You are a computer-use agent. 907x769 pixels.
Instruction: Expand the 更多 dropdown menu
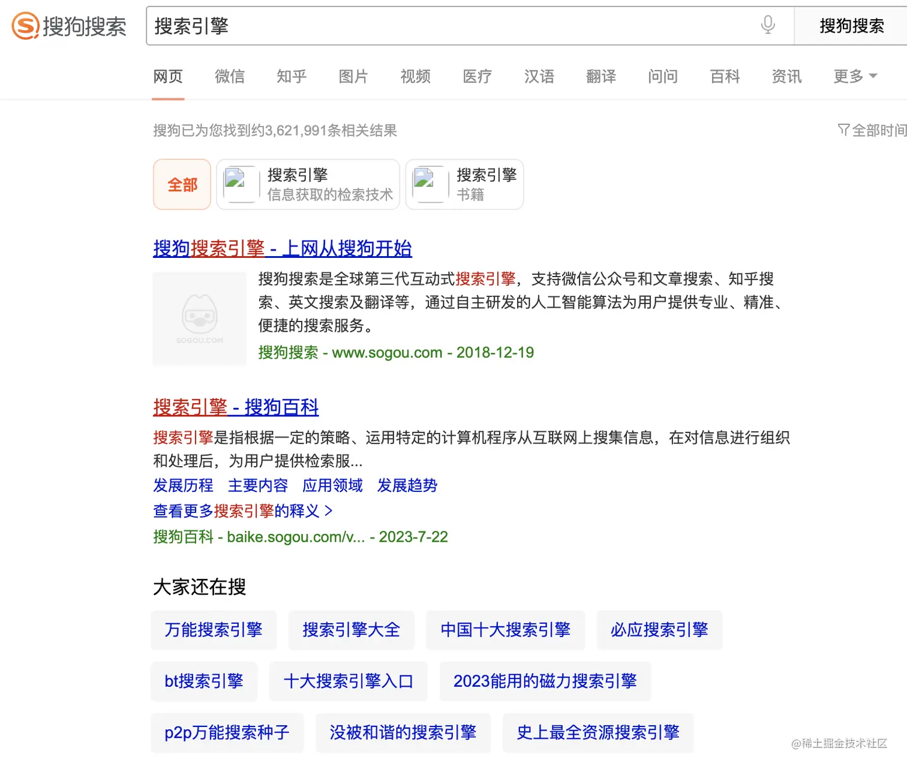(x=855, y=76)
